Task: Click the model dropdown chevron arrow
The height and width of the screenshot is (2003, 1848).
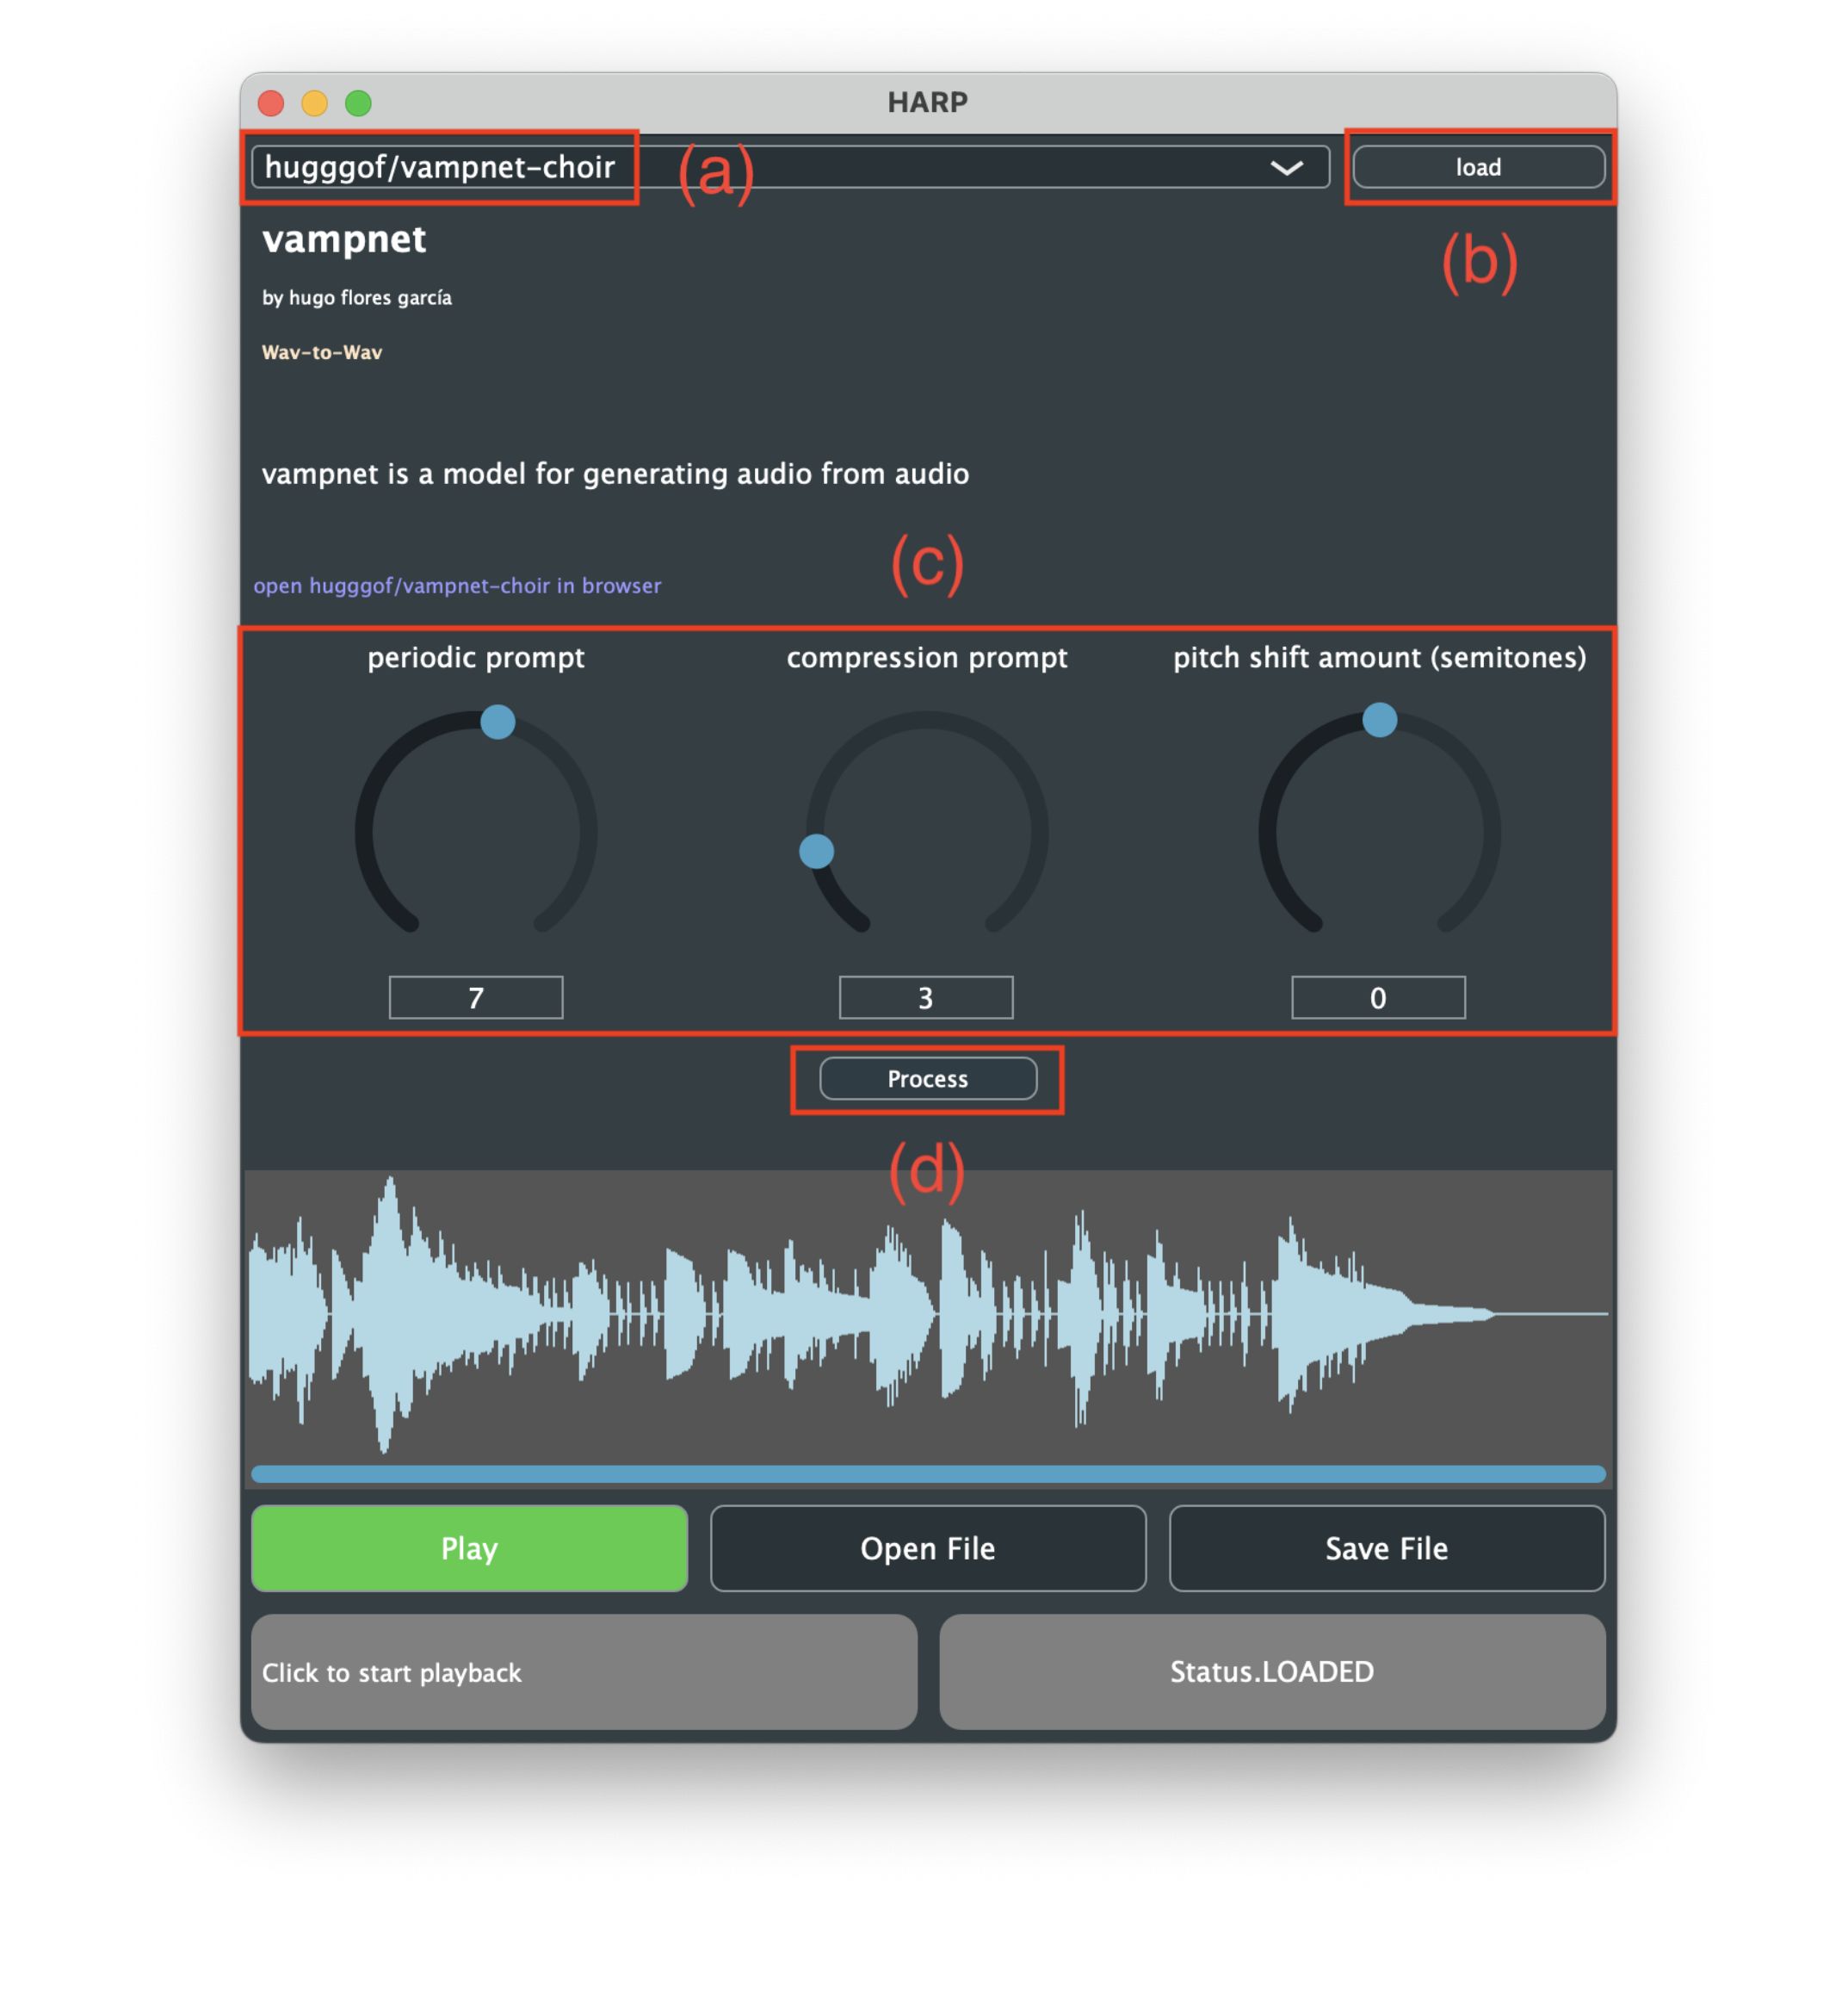Action: tap(1286, 167)
